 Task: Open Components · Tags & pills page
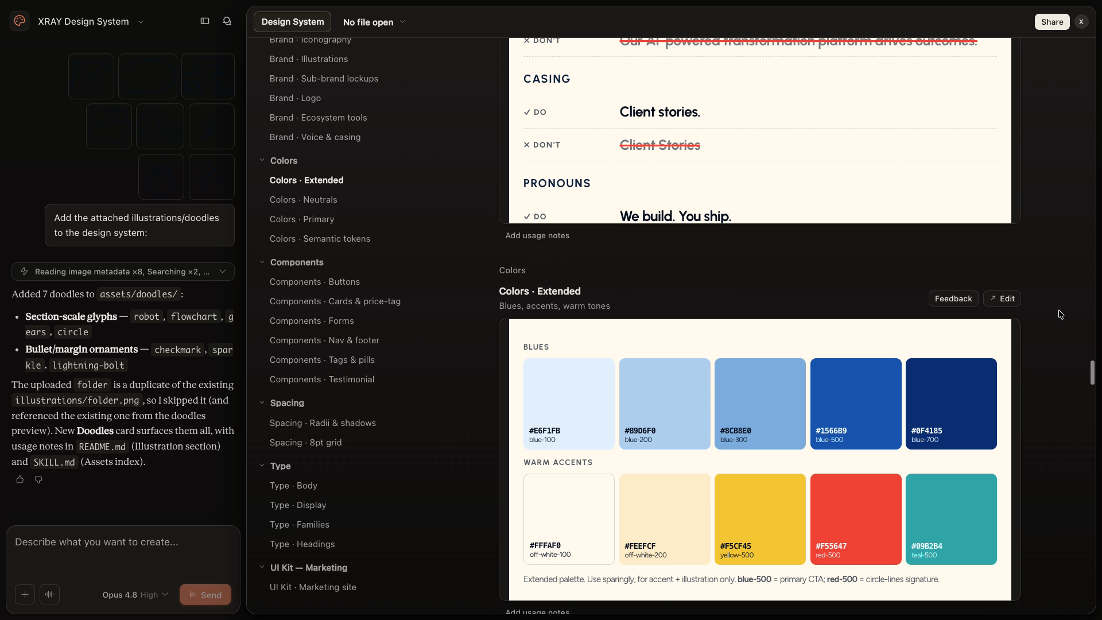pos(322,360)
